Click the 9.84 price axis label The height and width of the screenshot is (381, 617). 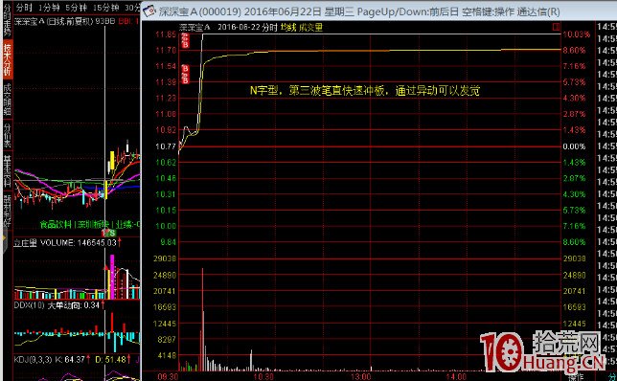coord(168,242)
